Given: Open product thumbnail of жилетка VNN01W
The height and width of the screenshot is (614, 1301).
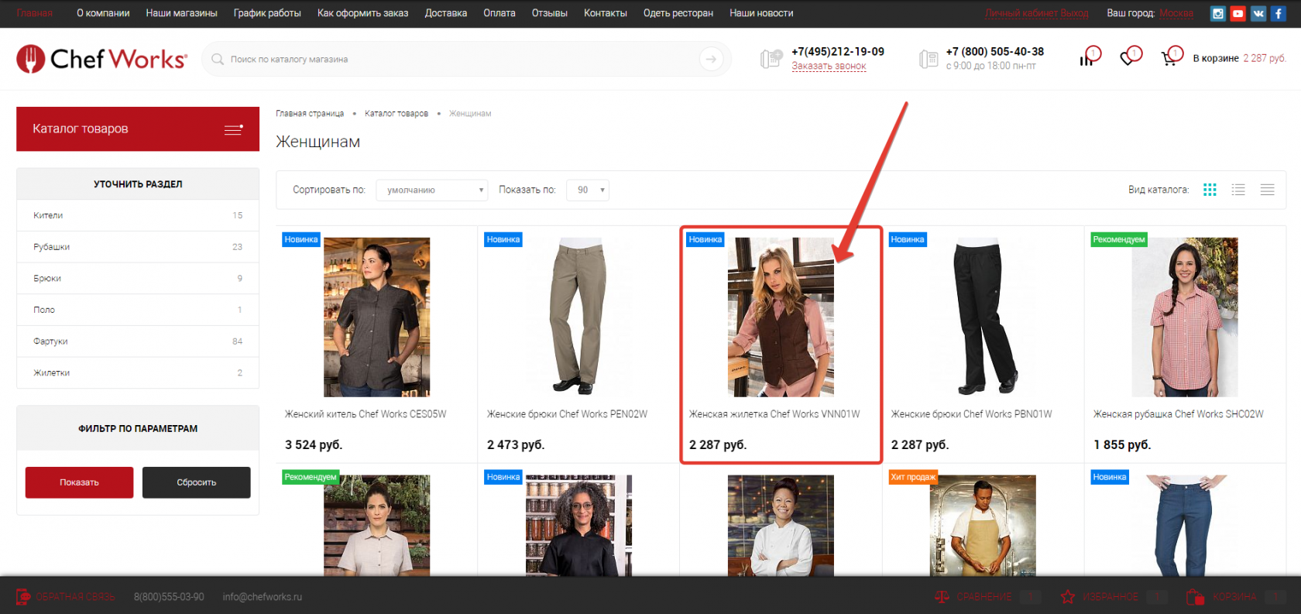Looking at the screenshot, I should [781, 317].
